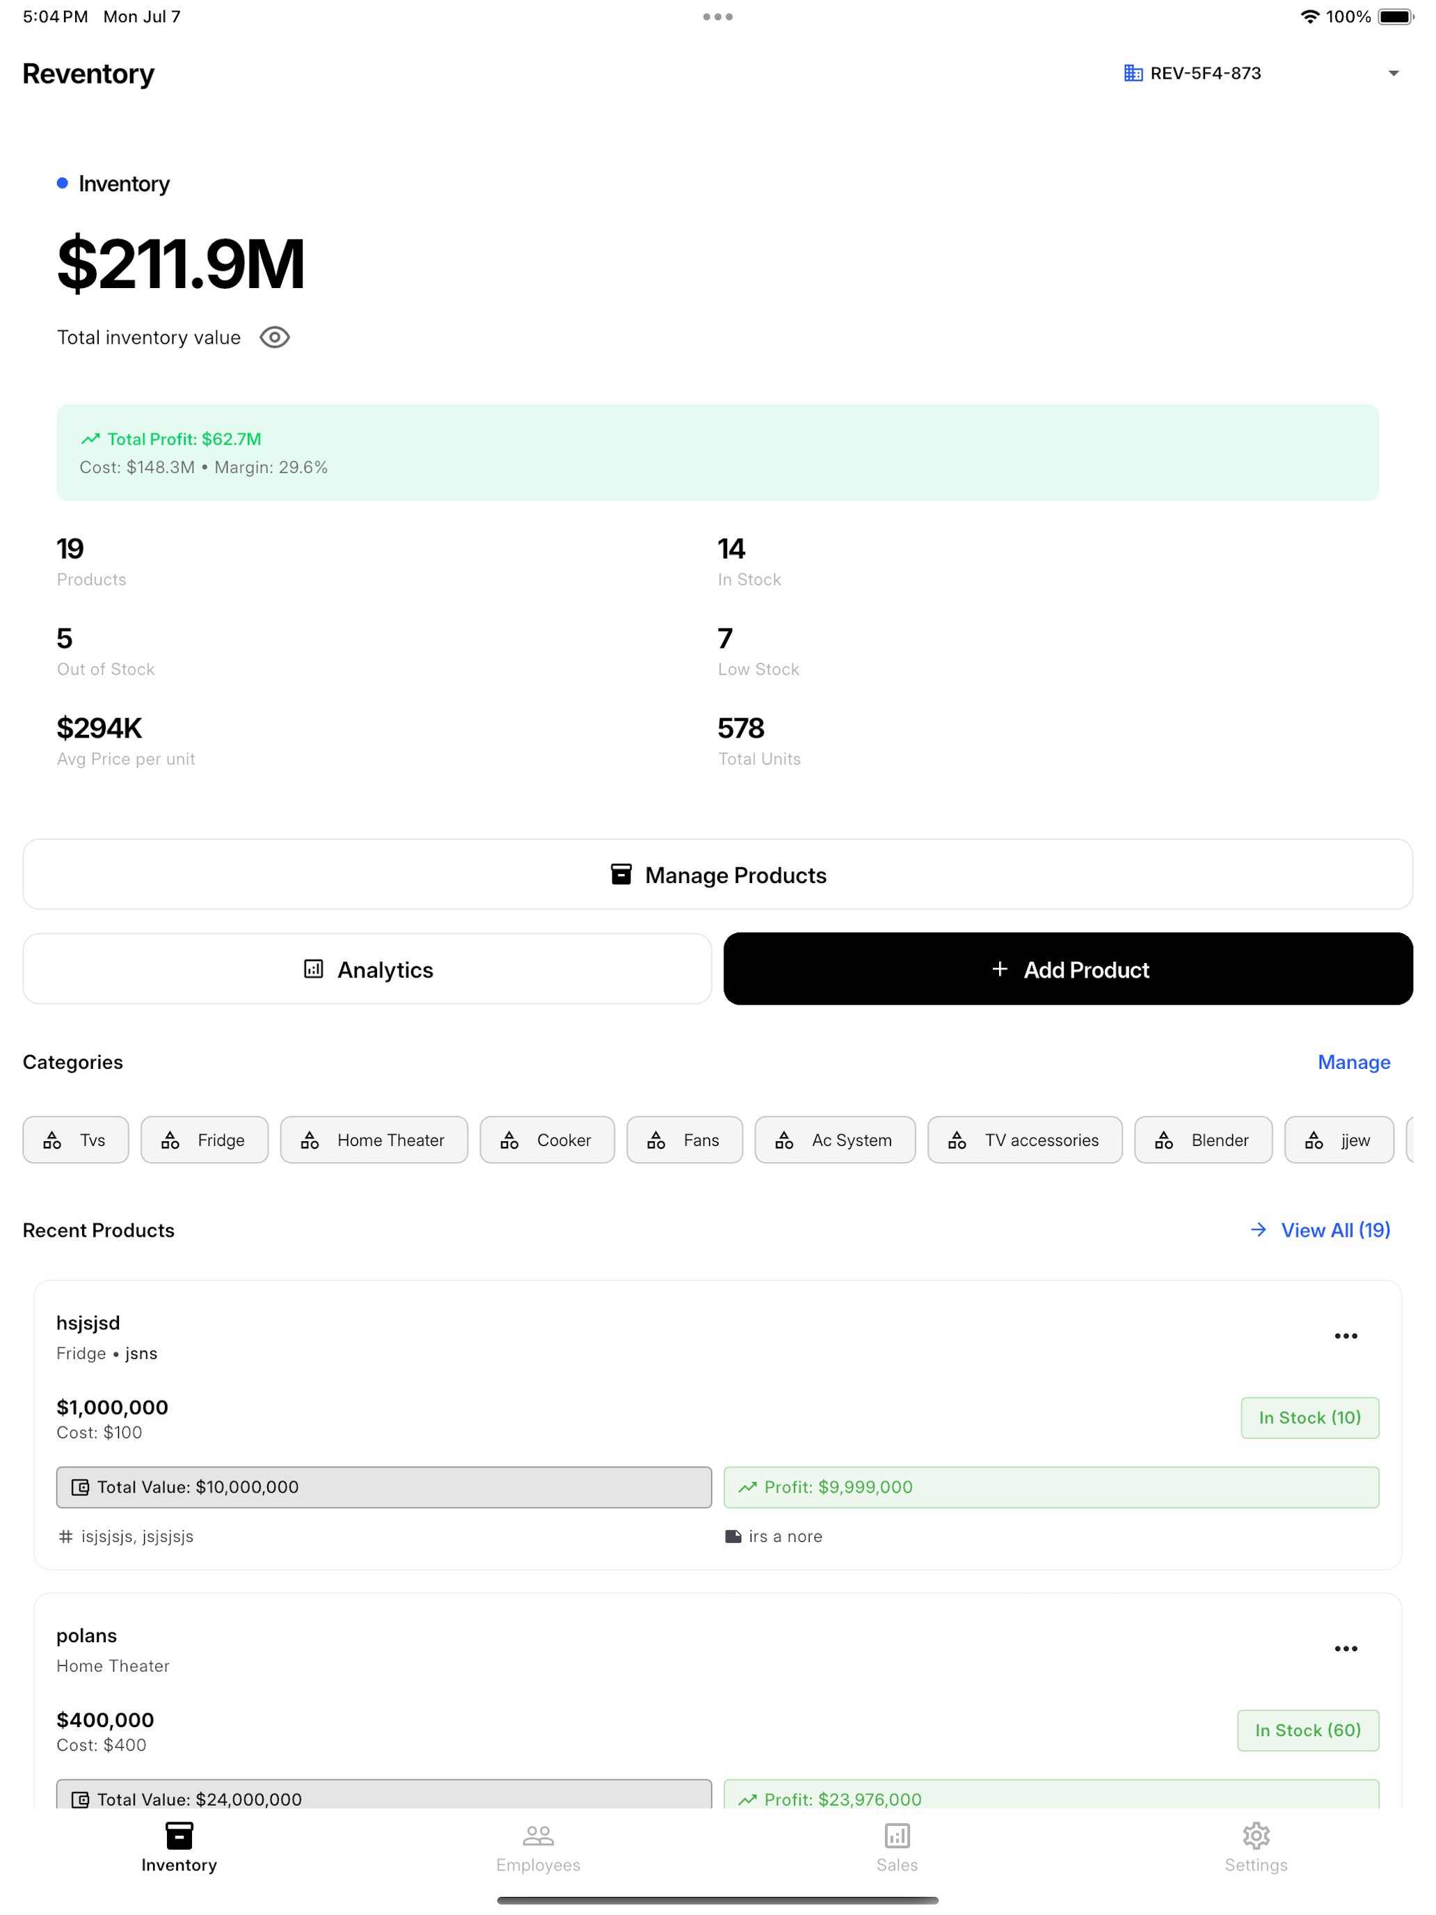Click the archive box icon in Manage Products
Image resolution: width=1436 pixels, height=1915 pixels.
tap(621, 875)
